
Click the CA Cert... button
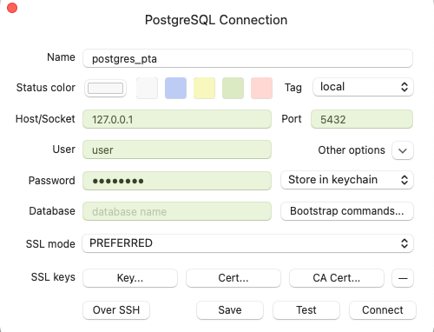(337, 278)
